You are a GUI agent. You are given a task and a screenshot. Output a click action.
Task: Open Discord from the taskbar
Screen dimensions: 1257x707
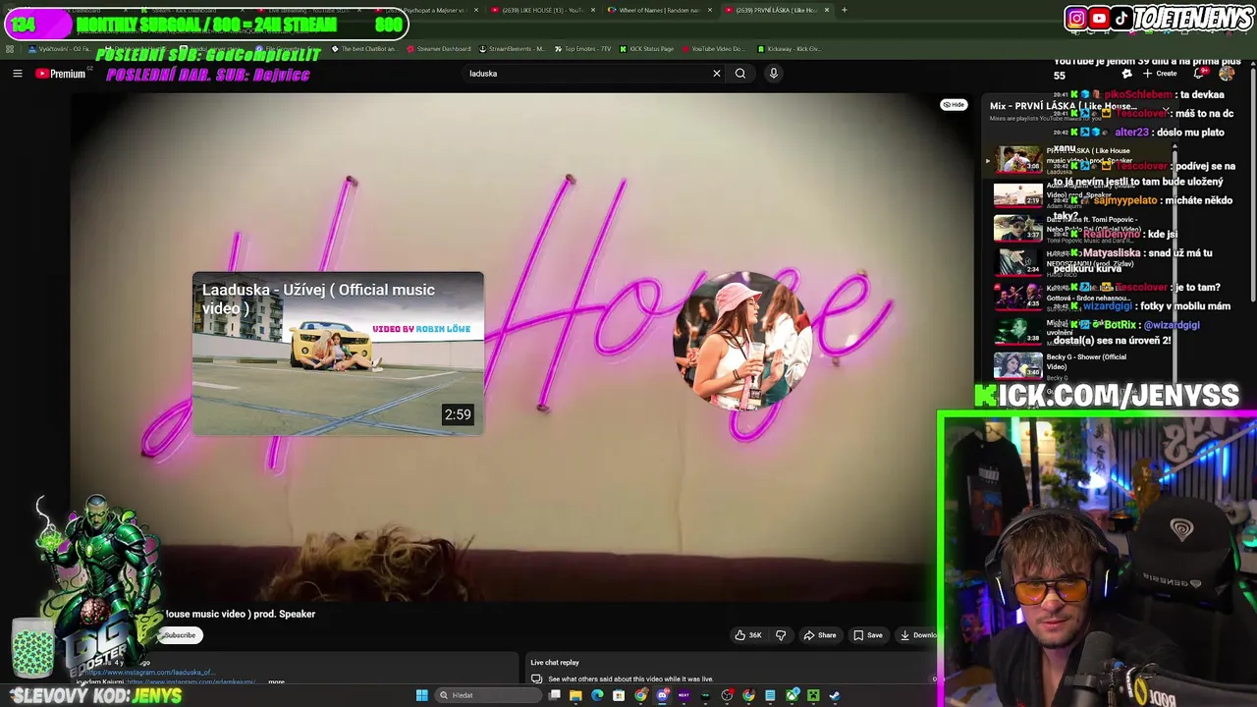[663, 695]
